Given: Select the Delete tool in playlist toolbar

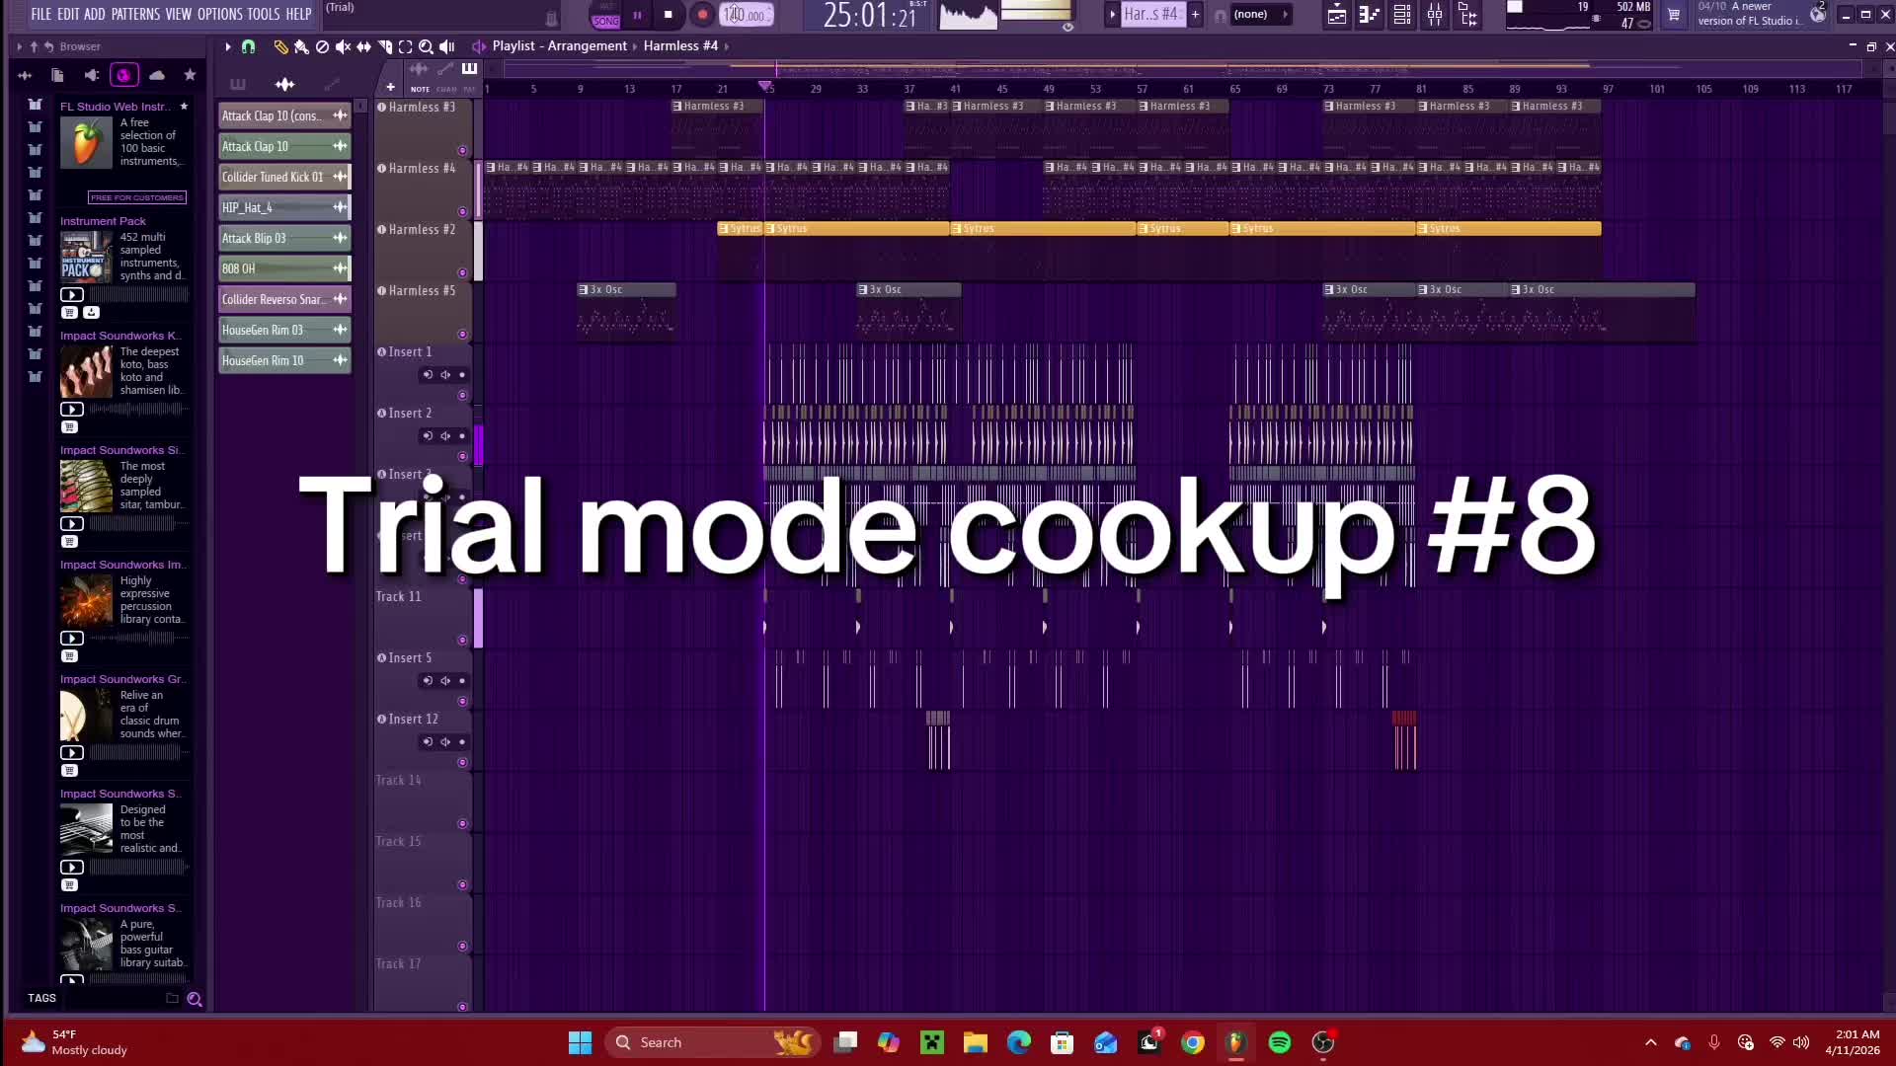Looking at the screenshot, I should point(322,46).
